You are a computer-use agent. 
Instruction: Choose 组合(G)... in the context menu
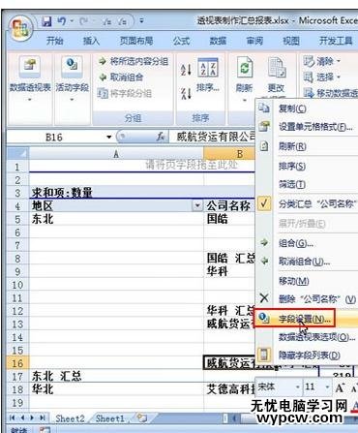tap(307, 243)
